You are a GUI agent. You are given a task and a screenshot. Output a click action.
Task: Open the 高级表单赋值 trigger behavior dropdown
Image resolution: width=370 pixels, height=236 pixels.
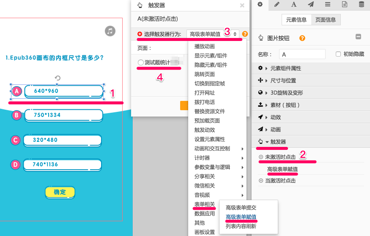click(213, 34)
